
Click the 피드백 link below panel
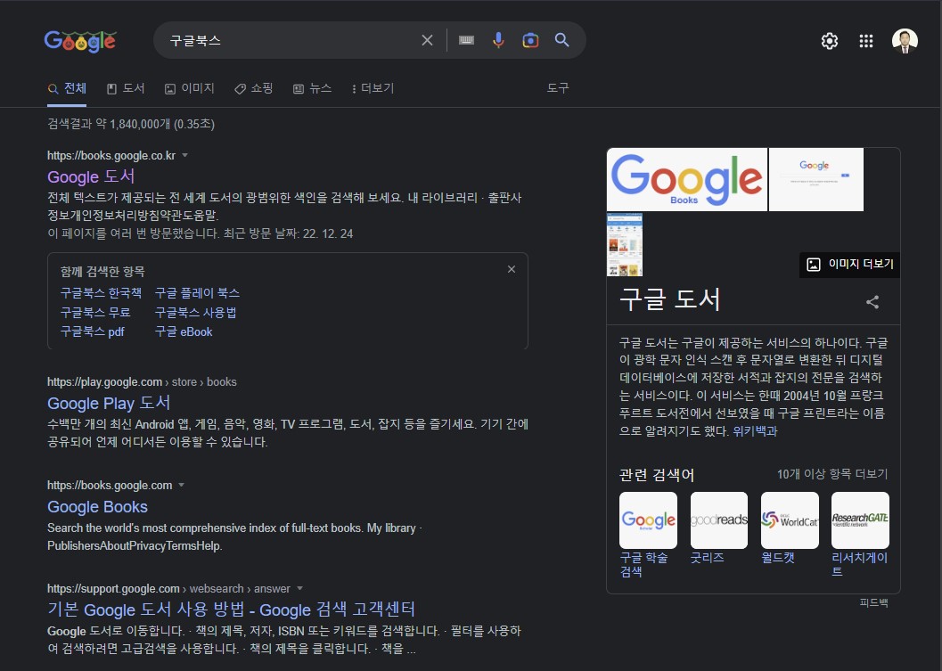873,602
